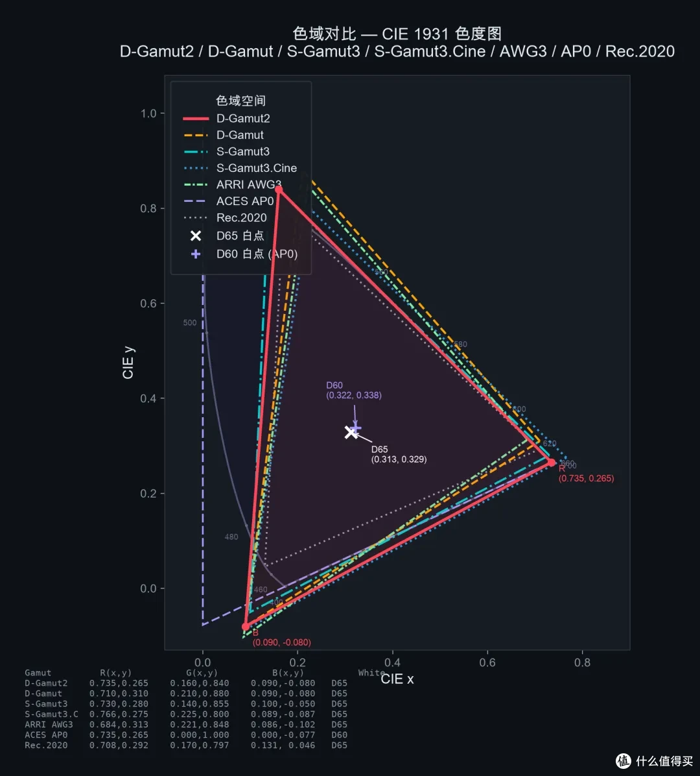Click the purple dashed ACES AP0 legend sample

tap(196, 201)
